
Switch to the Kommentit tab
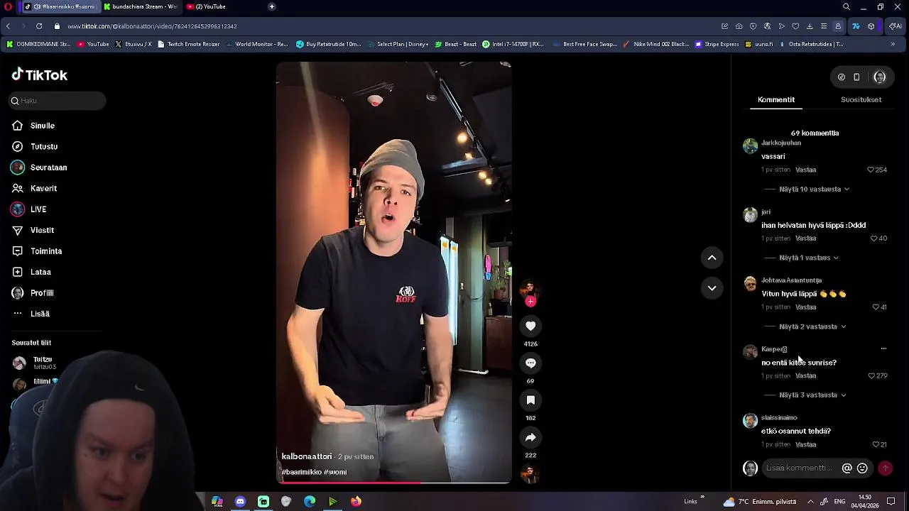[x=776, y=100]
